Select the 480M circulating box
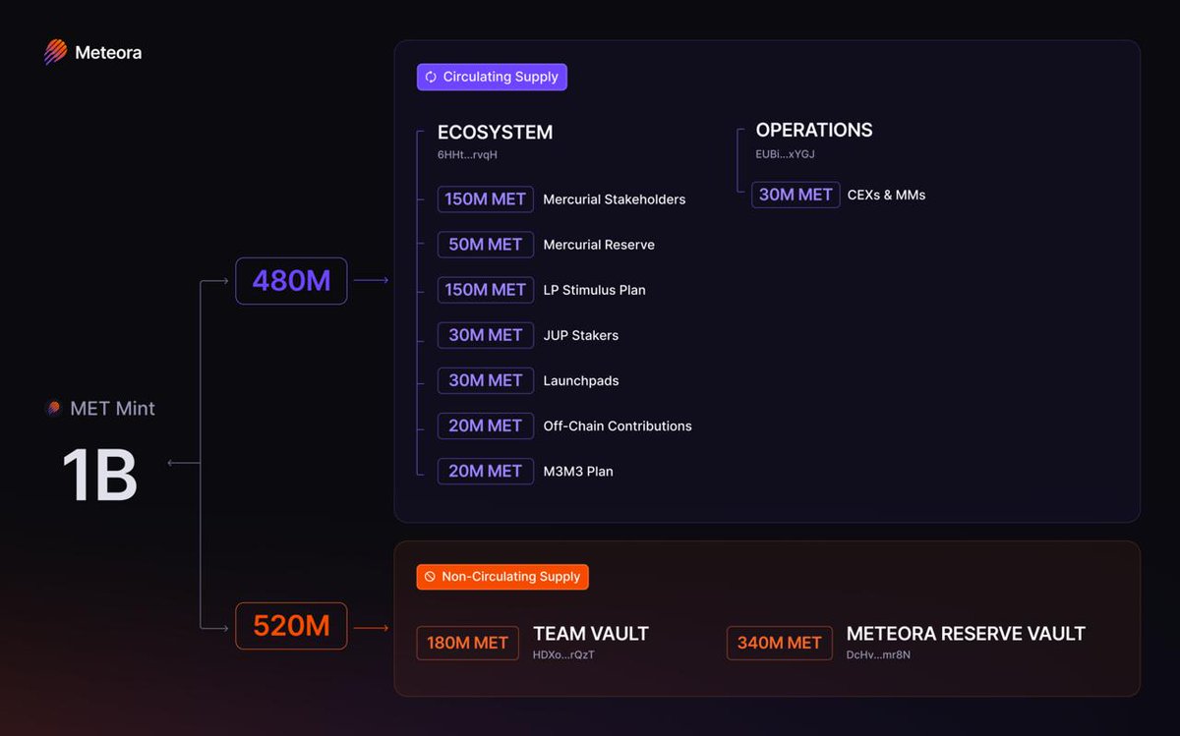This screenshot has height=736, width=1180. 291,281
